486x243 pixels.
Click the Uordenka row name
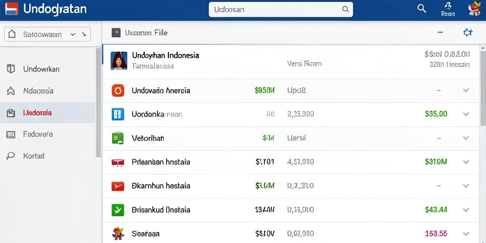click(x=157, y=114)
